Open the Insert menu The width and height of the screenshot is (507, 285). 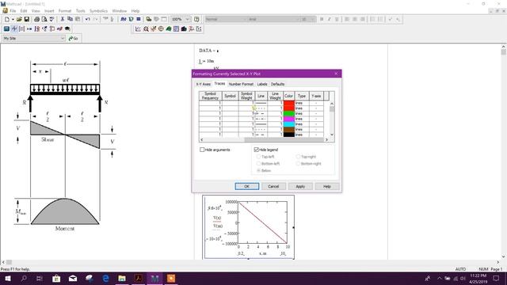pyautogui.click(x=49, y=11)
